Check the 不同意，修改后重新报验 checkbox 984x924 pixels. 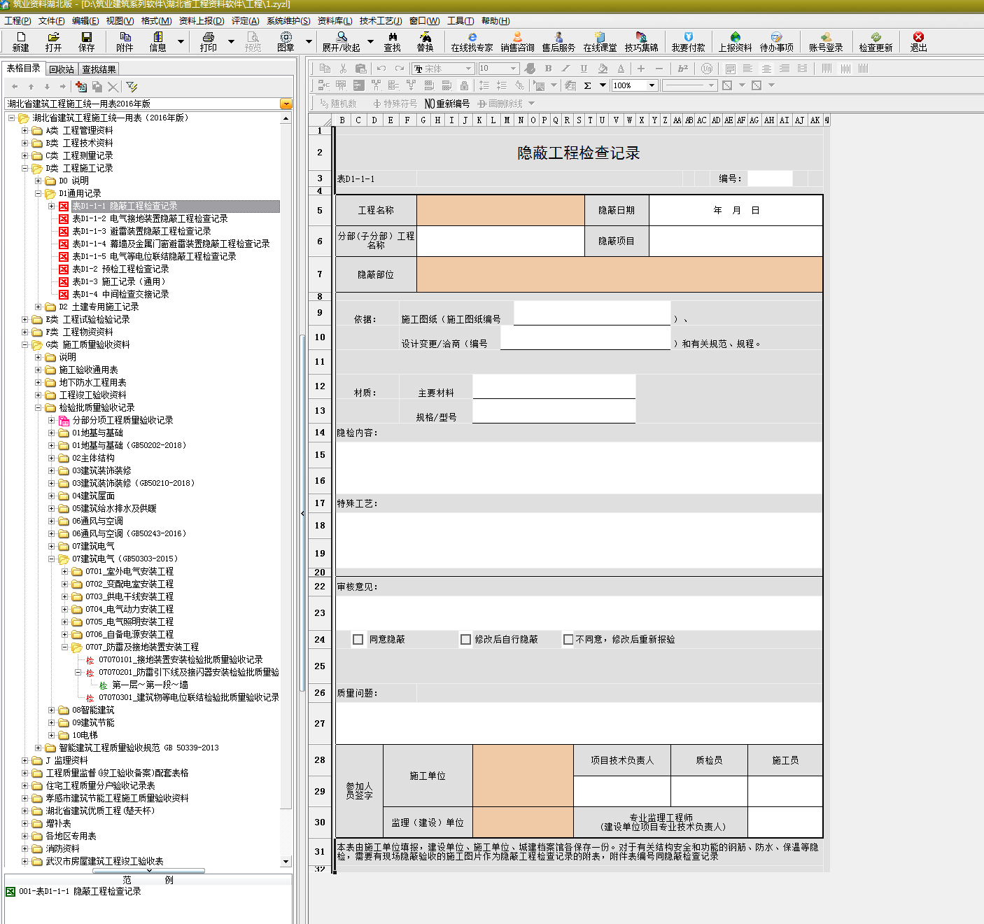pos(568,639)
